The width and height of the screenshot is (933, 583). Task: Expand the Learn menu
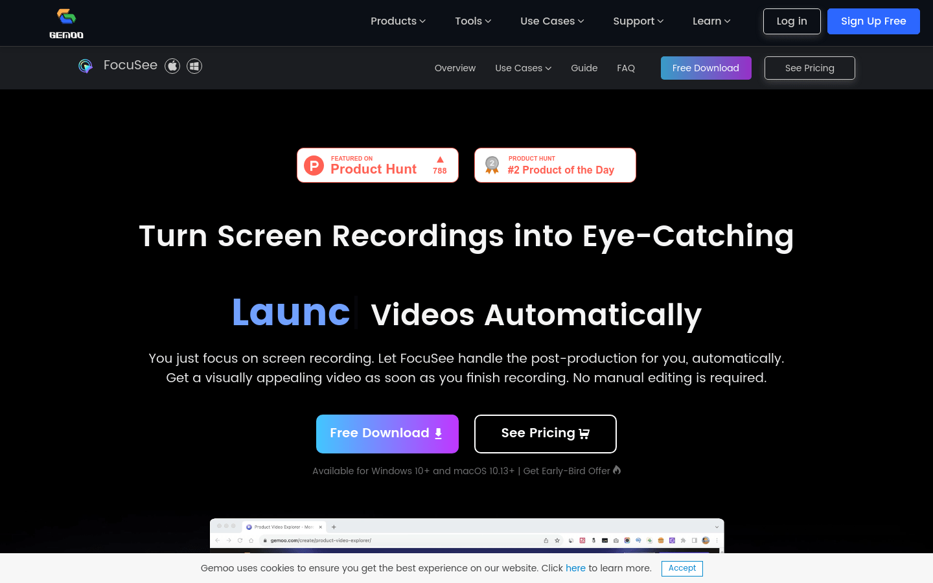(711, 21)
